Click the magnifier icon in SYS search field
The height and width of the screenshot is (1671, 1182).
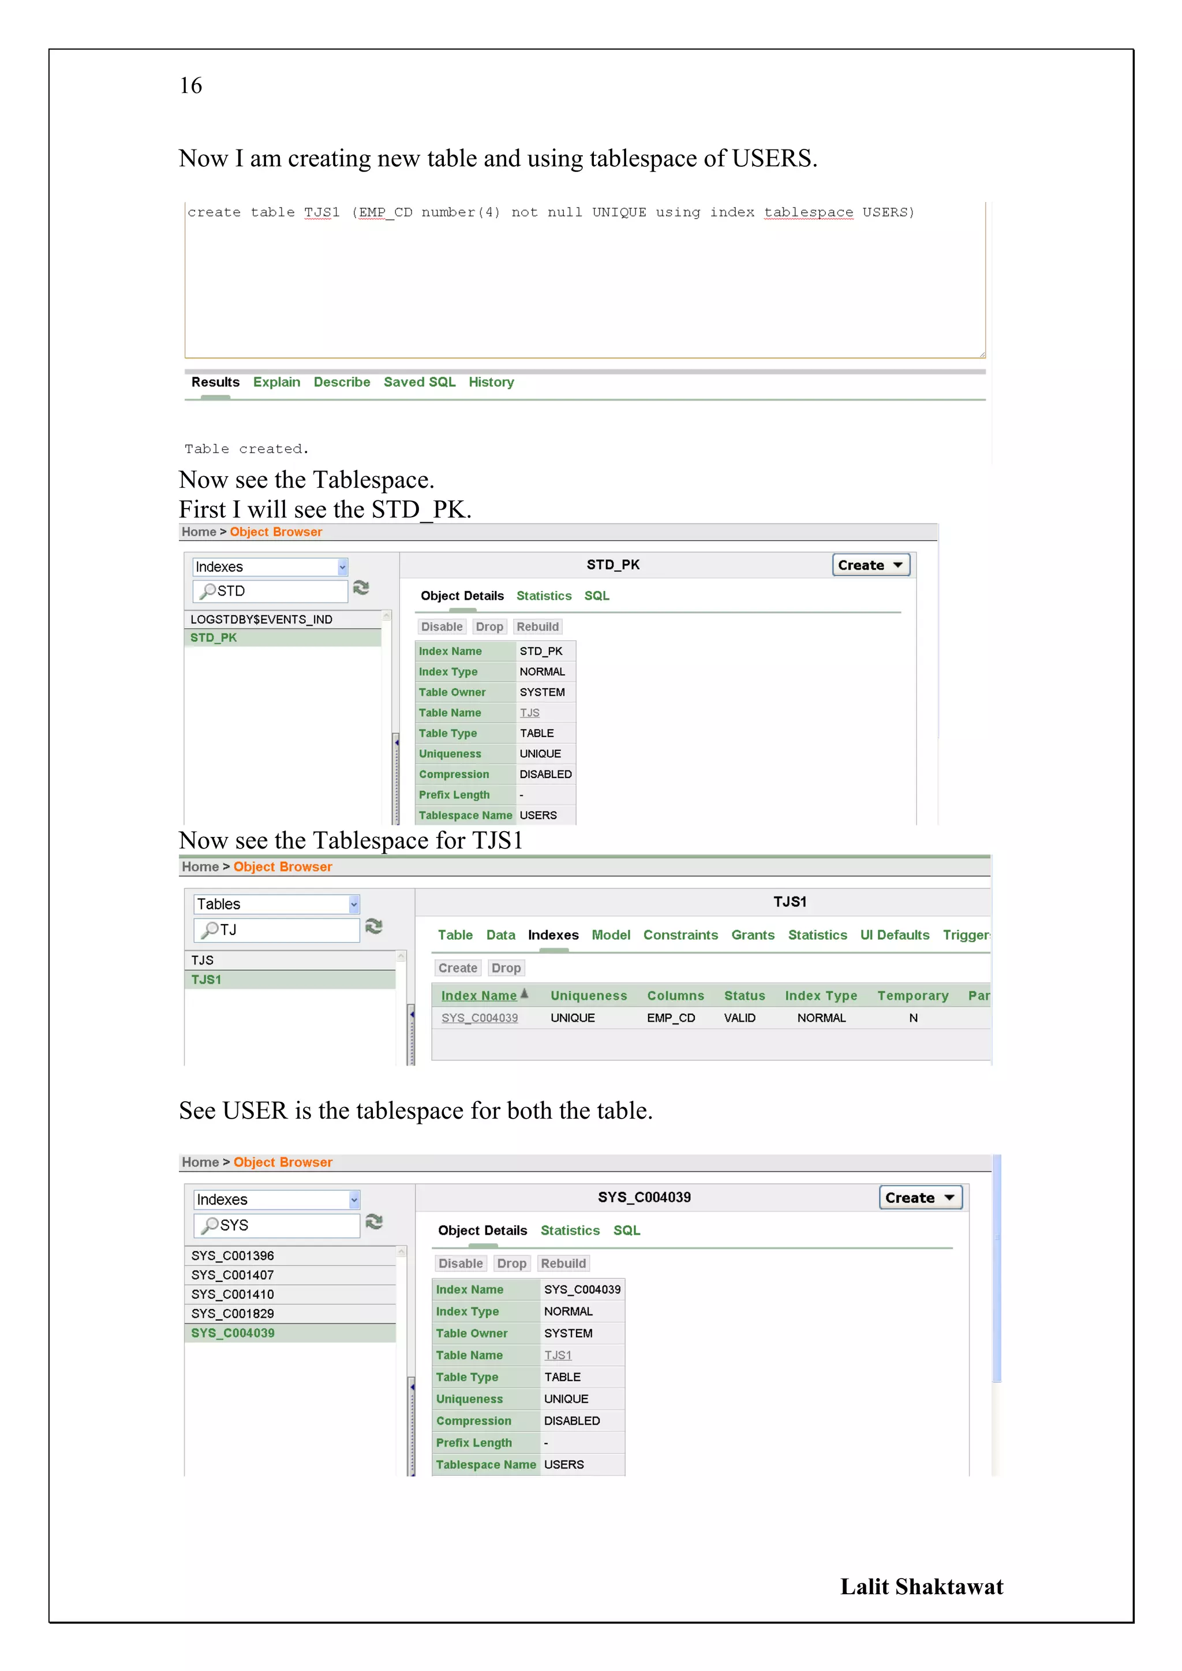pyautogui.click(x=210, y=1225)
